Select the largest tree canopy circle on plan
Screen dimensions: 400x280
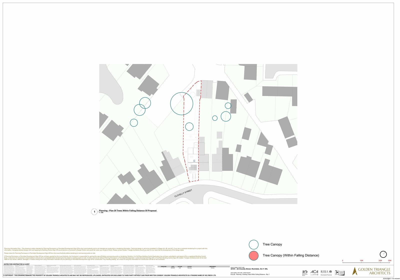[x=181, y=104]
